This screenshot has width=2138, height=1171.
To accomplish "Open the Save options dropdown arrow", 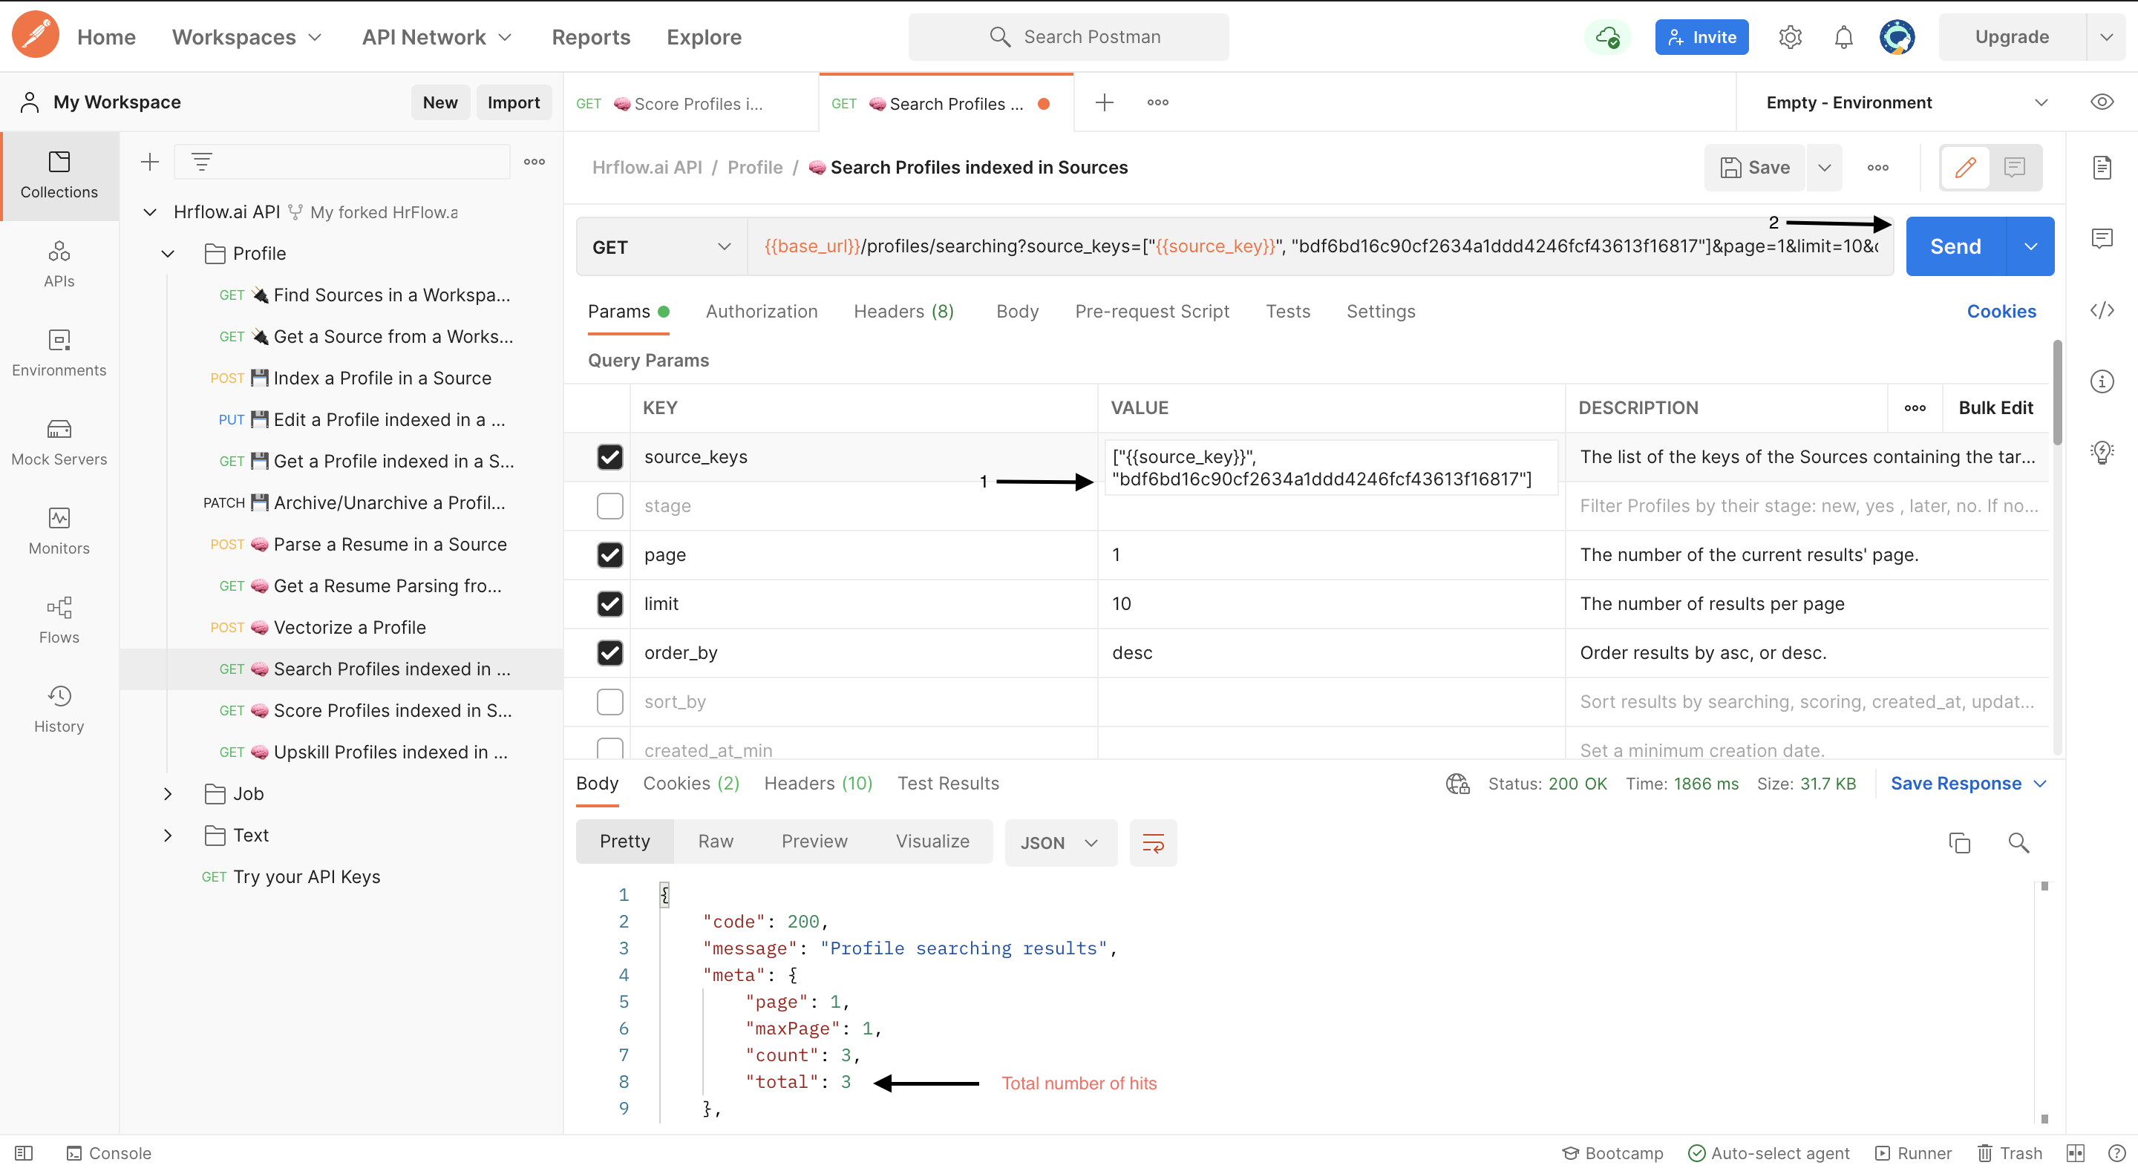I will coord(1824,168).
